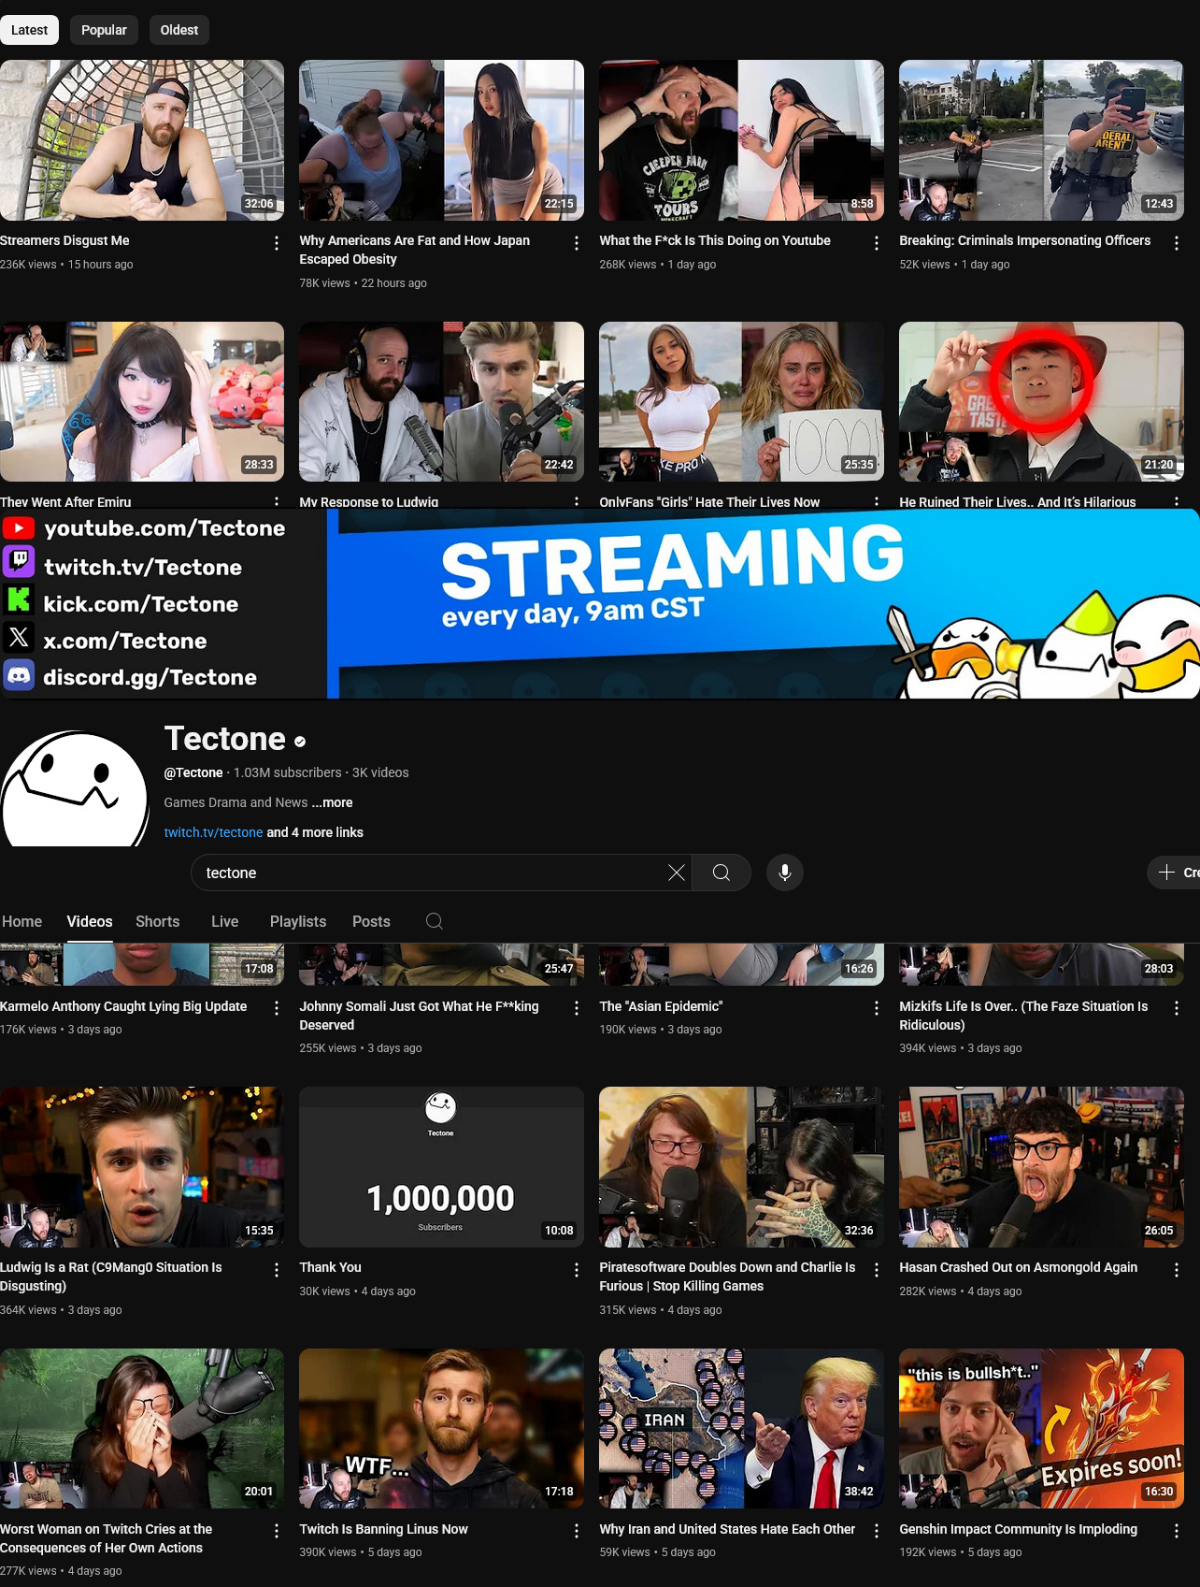Select the Latest sort chip
The image size is (1200, 1587).
(29, 30)
